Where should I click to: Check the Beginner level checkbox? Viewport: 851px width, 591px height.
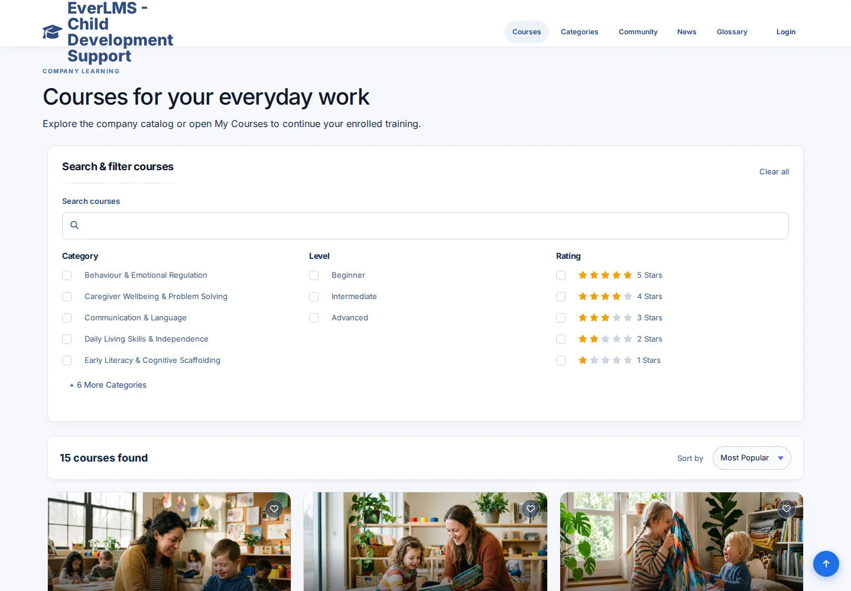click(314, 275)
